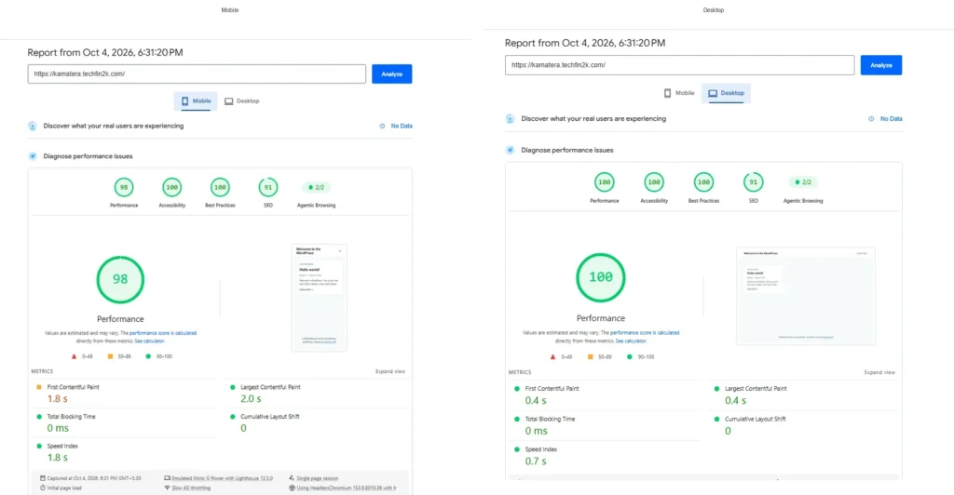Screen dimensions: 954x495
Task: Click Speed Index 0.7 s metric
Action: pos(606,456)
